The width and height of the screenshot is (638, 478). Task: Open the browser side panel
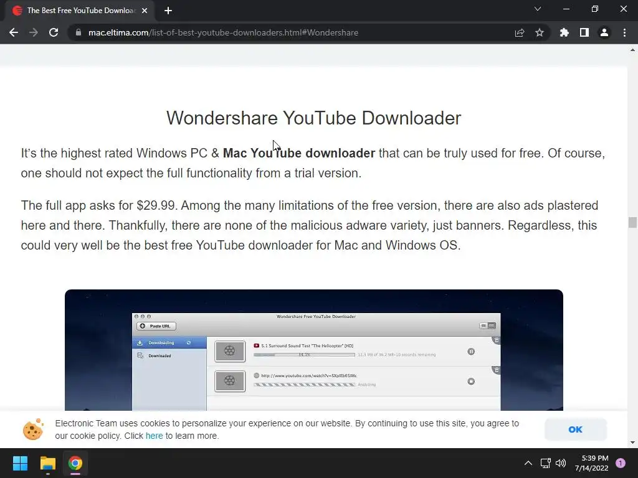coord(584,32)
